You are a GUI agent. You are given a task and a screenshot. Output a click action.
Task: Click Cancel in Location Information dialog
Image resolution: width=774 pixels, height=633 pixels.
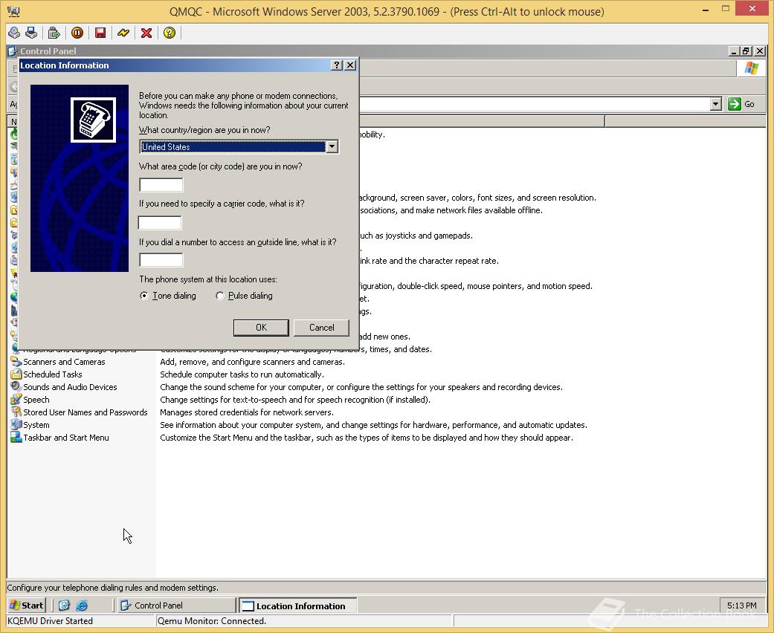(321, 328)
